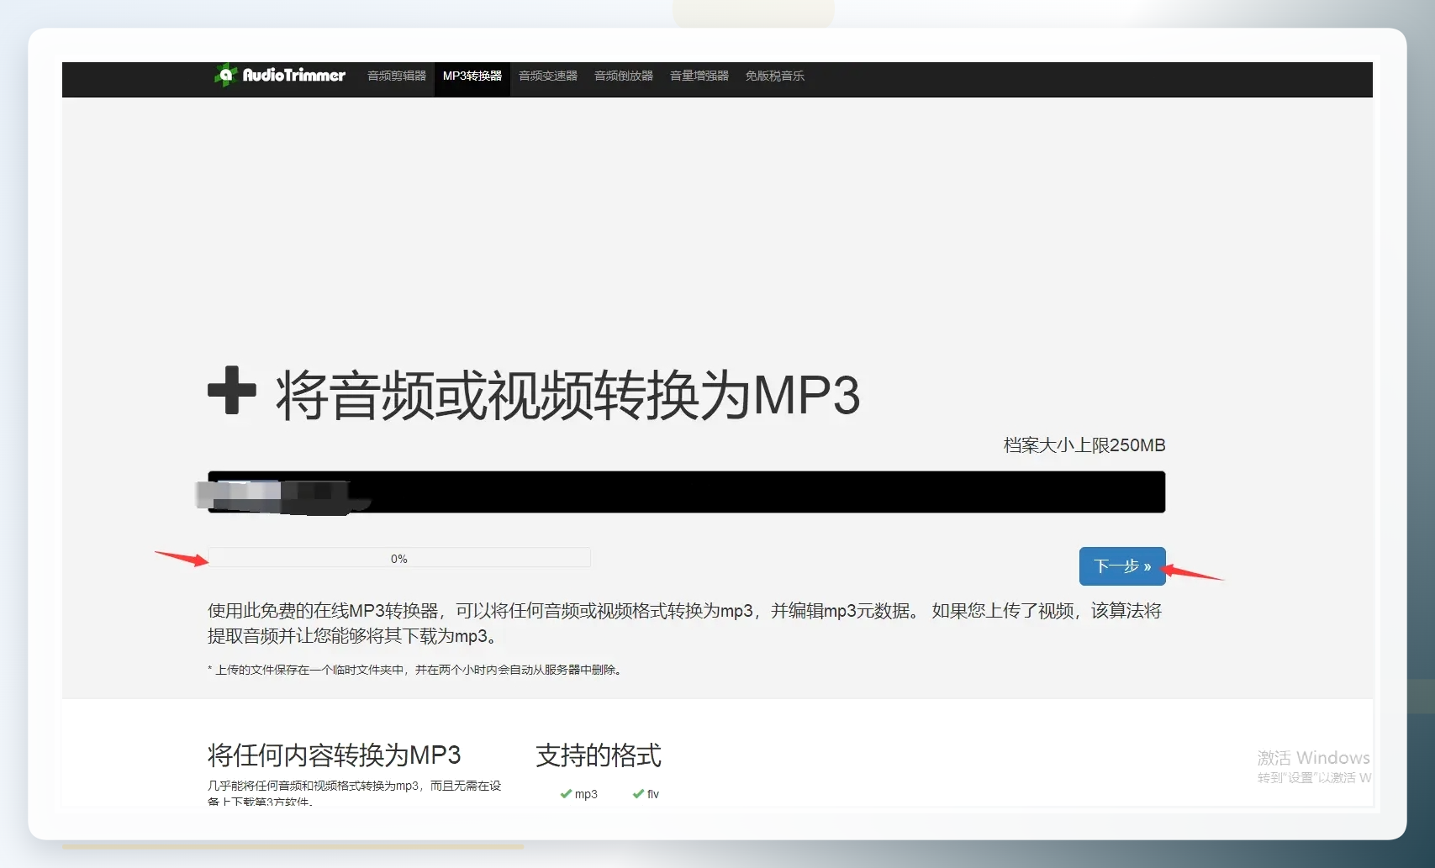
Task: Click the 支持的格式 heading
Action: click(x=599, y=755)
